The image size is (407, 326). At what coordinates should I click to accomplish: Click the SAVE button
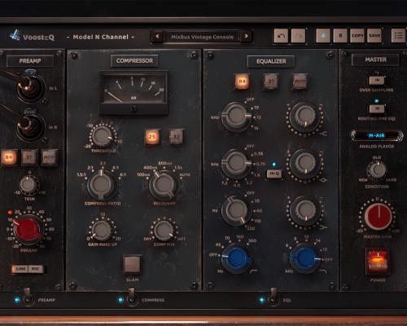point(374,36)
